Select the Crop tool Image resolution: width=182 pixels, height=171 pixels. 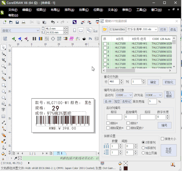point(3,60)
